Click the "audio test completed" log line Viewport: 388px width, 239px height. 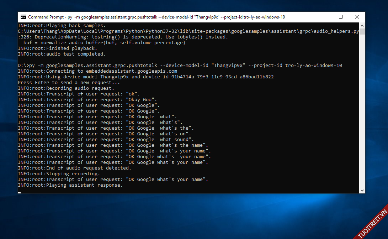[62, 54]
